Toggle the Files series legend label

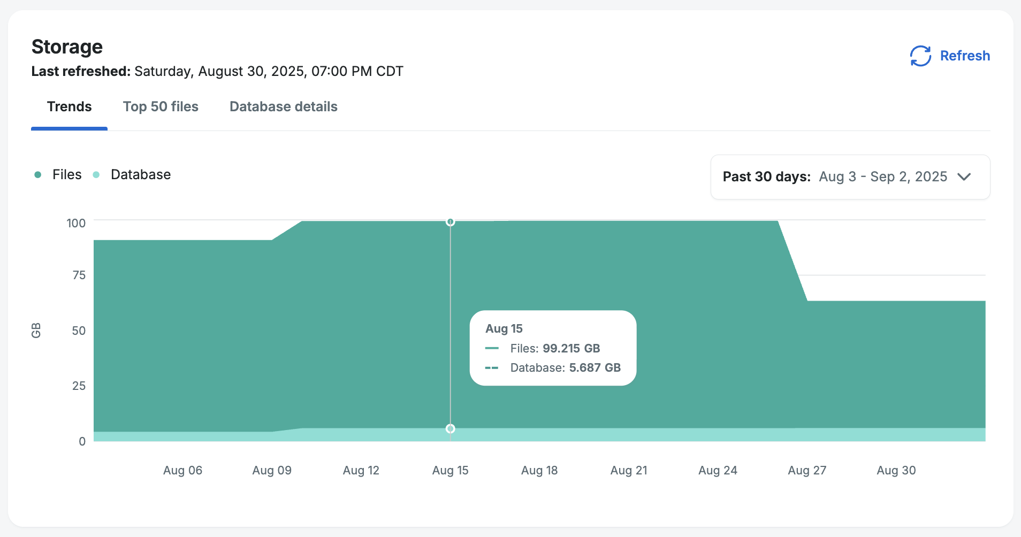click(67, 175)
